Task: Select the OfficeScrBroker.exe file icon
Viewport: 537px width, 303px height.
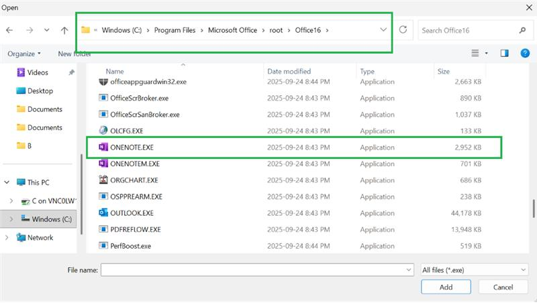Action: [103, 98]
